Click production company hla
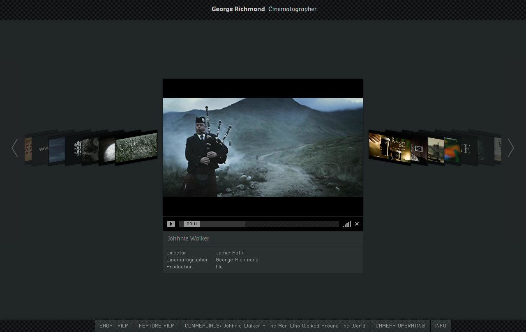Viewport: 526px width, 332px height. point(219,267)
